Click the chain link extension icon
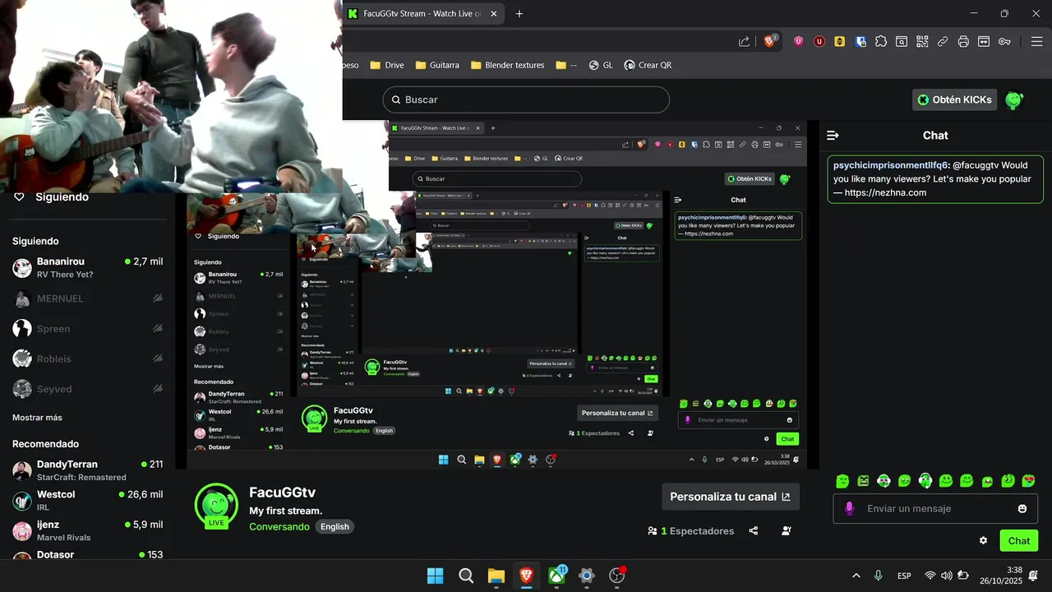Screen dimensions: 1052x592 [943, 41]
